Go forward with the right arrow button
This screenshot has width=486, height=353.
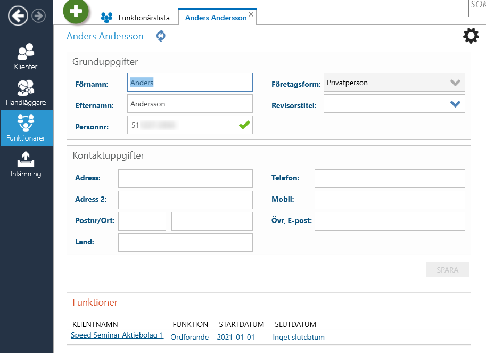pos(39,16)
